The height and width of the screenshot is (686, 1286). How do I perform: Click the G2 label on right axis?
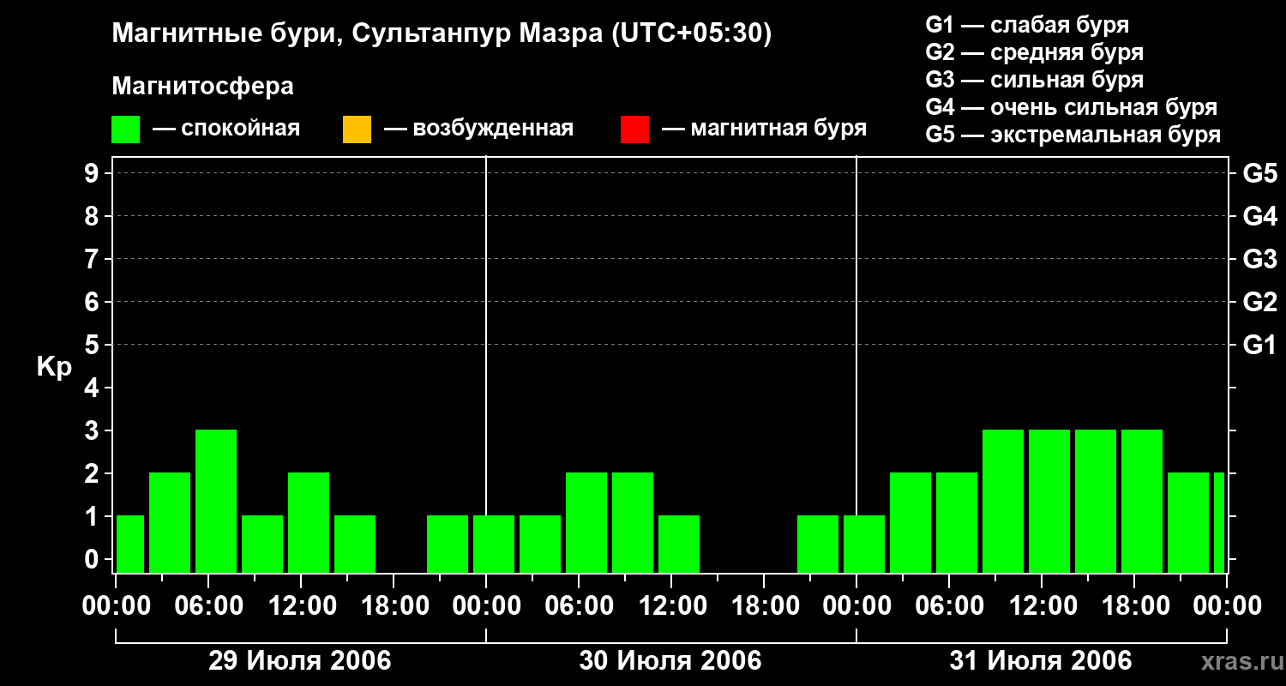click(1259, 303)
